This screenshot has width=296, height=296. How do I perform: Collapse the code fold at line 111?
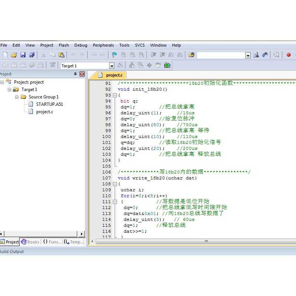(115, 202)
